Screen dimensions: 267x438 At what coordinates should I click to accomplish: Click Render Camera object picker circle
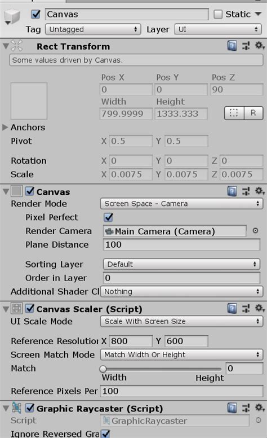tap(255, 231)
